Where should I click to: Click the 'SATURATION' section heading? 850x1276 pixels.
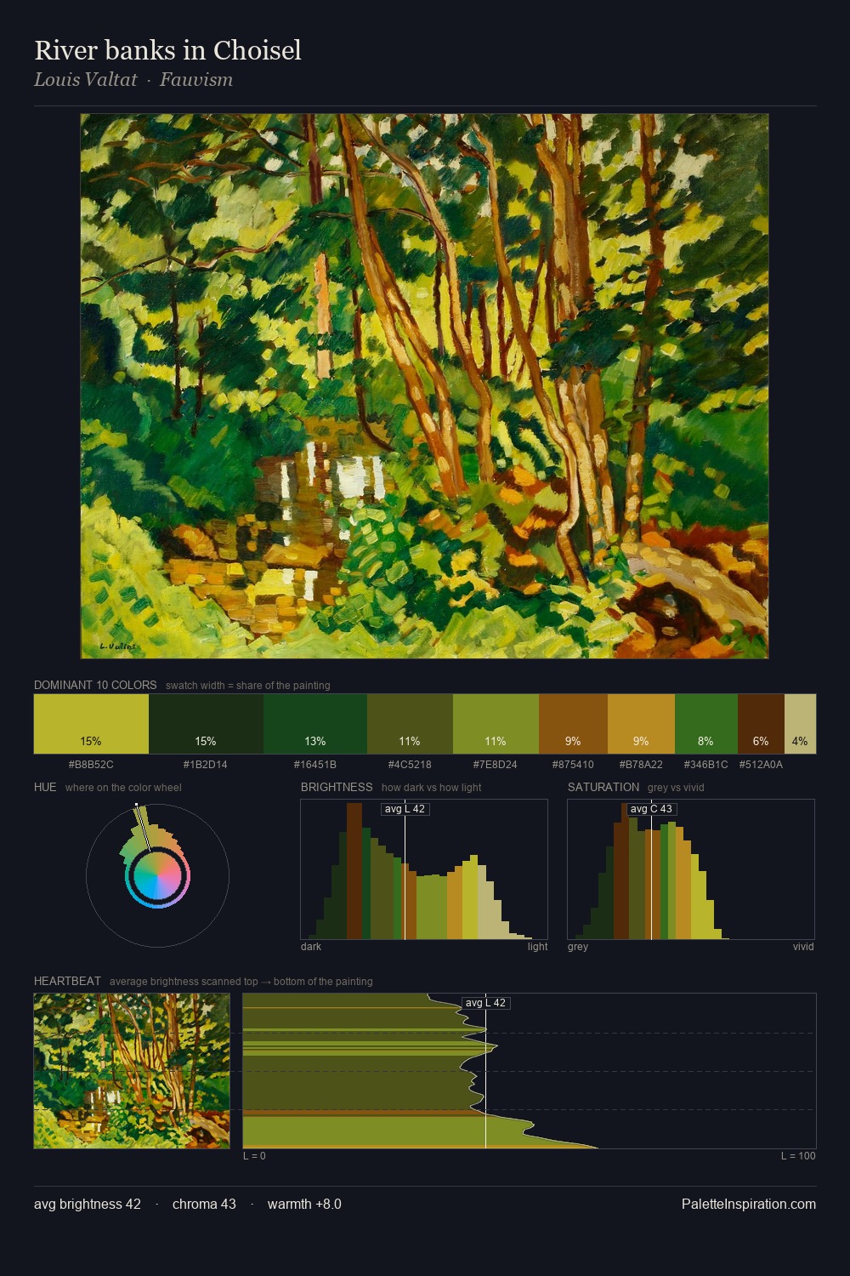603,787
